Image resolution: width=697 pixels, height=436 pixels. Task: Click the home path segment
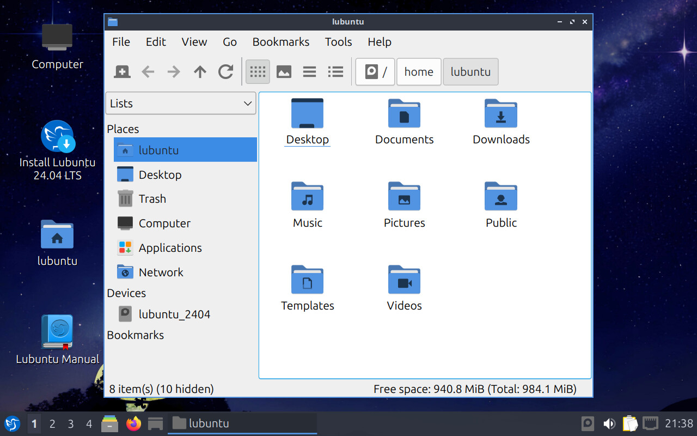coord(419,72)
